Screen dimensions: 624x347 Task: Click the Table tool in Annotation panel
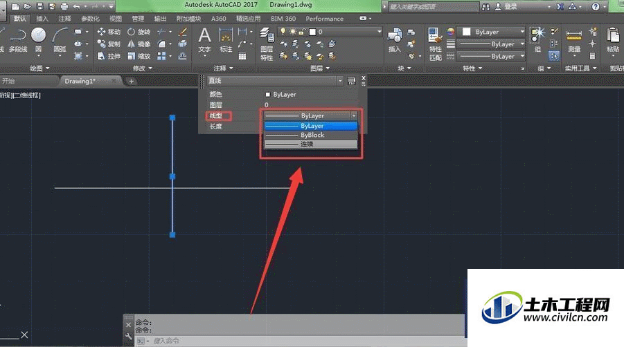coord(242,57)
